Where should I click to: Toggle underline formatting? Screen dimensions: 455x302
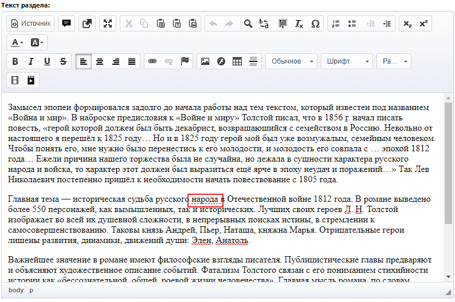[47, 61]
